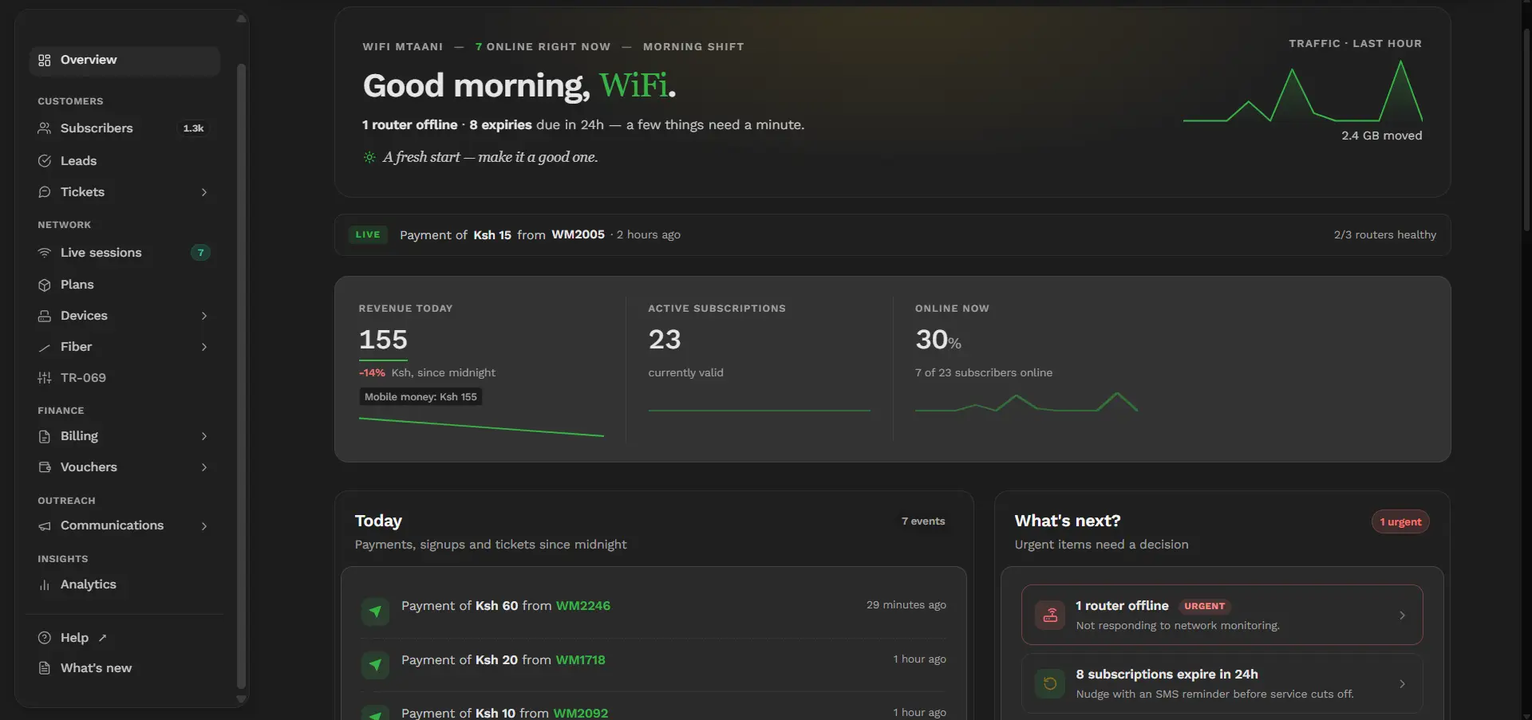Open Live sessions page

124,253
